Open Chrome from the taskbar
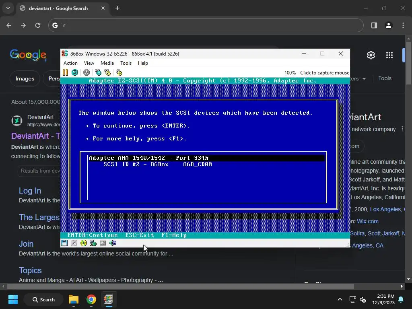This screenshot has width=412, height=309. click(91, 299)
